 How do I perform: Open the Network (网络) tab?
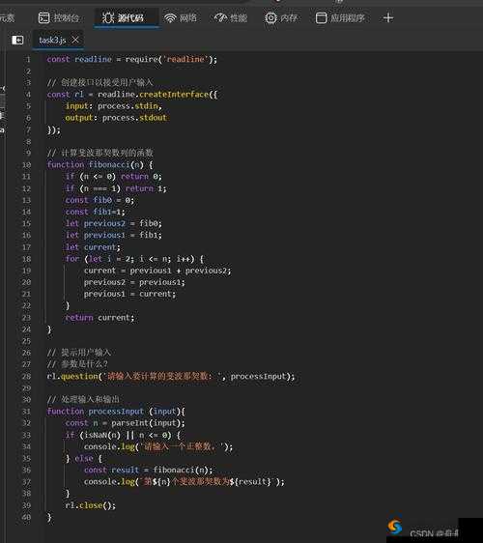pyautogui.click(x=181, y=17)
